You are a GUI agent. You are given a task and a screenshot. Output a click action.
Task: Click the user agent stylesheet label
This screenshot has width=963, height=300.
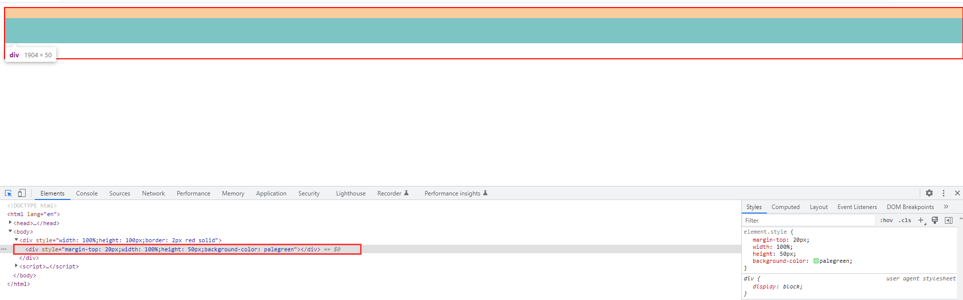(x=921, y=278)
